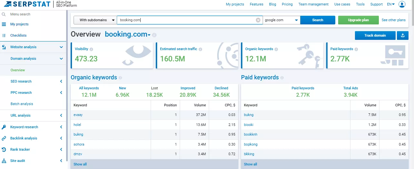
Task: Click the export upload icon button
Action: (402, 35)
